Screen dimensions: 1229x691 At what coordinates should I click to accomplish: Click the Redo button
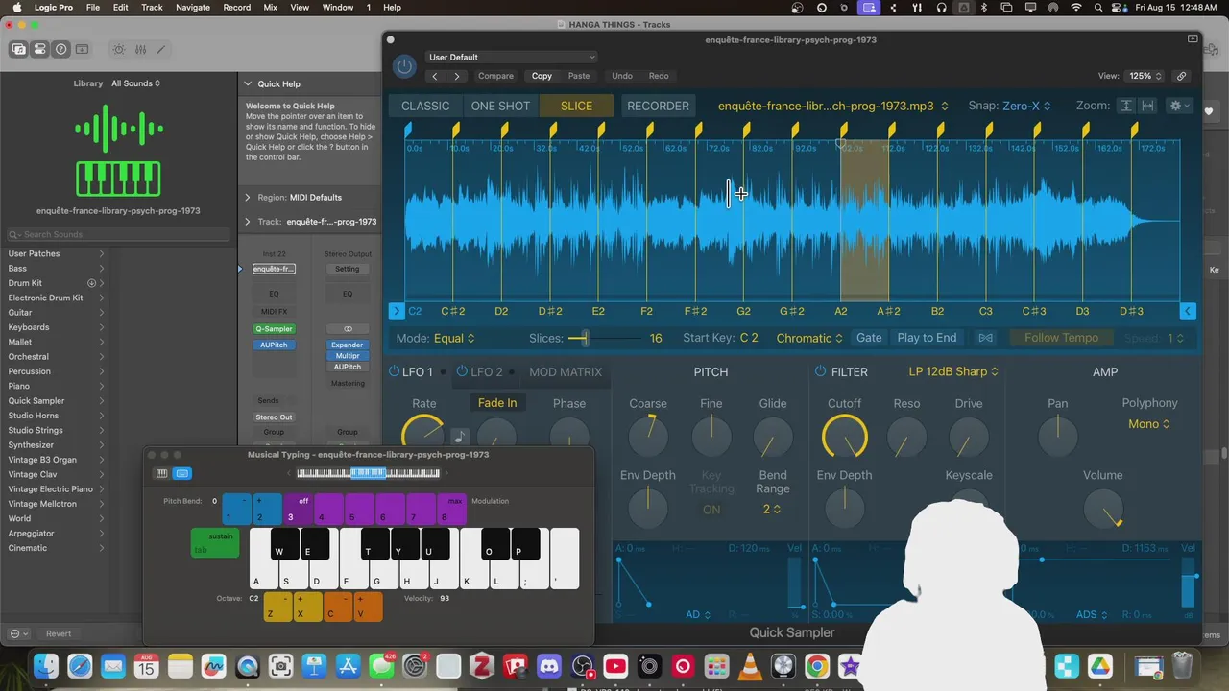coord(659,76)
